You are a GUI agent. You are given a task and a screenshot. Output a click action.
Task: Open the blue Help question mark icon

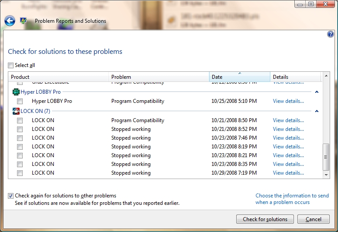pos(330,34)
